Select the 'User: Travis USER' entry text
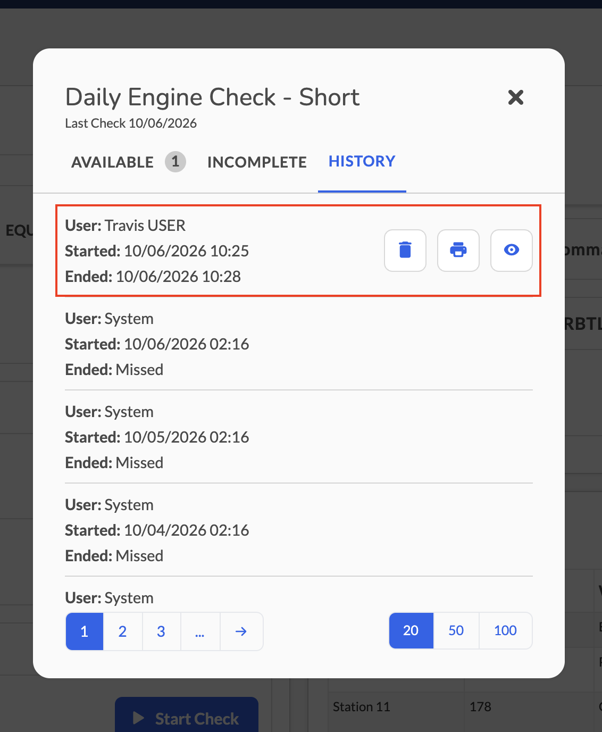The height and width of the screenshot is (732, 602). [126, 226]
